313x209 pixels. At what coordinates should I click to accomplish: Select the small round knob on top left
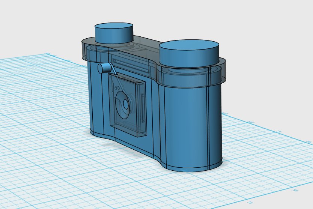pyautogui.click(x=114, y=33)
